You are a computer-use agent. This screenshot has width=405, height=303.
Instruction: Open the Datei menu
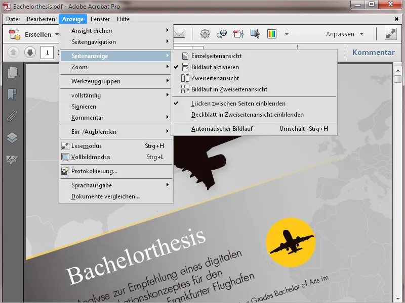pyautogui.click(x=13, y=19)
